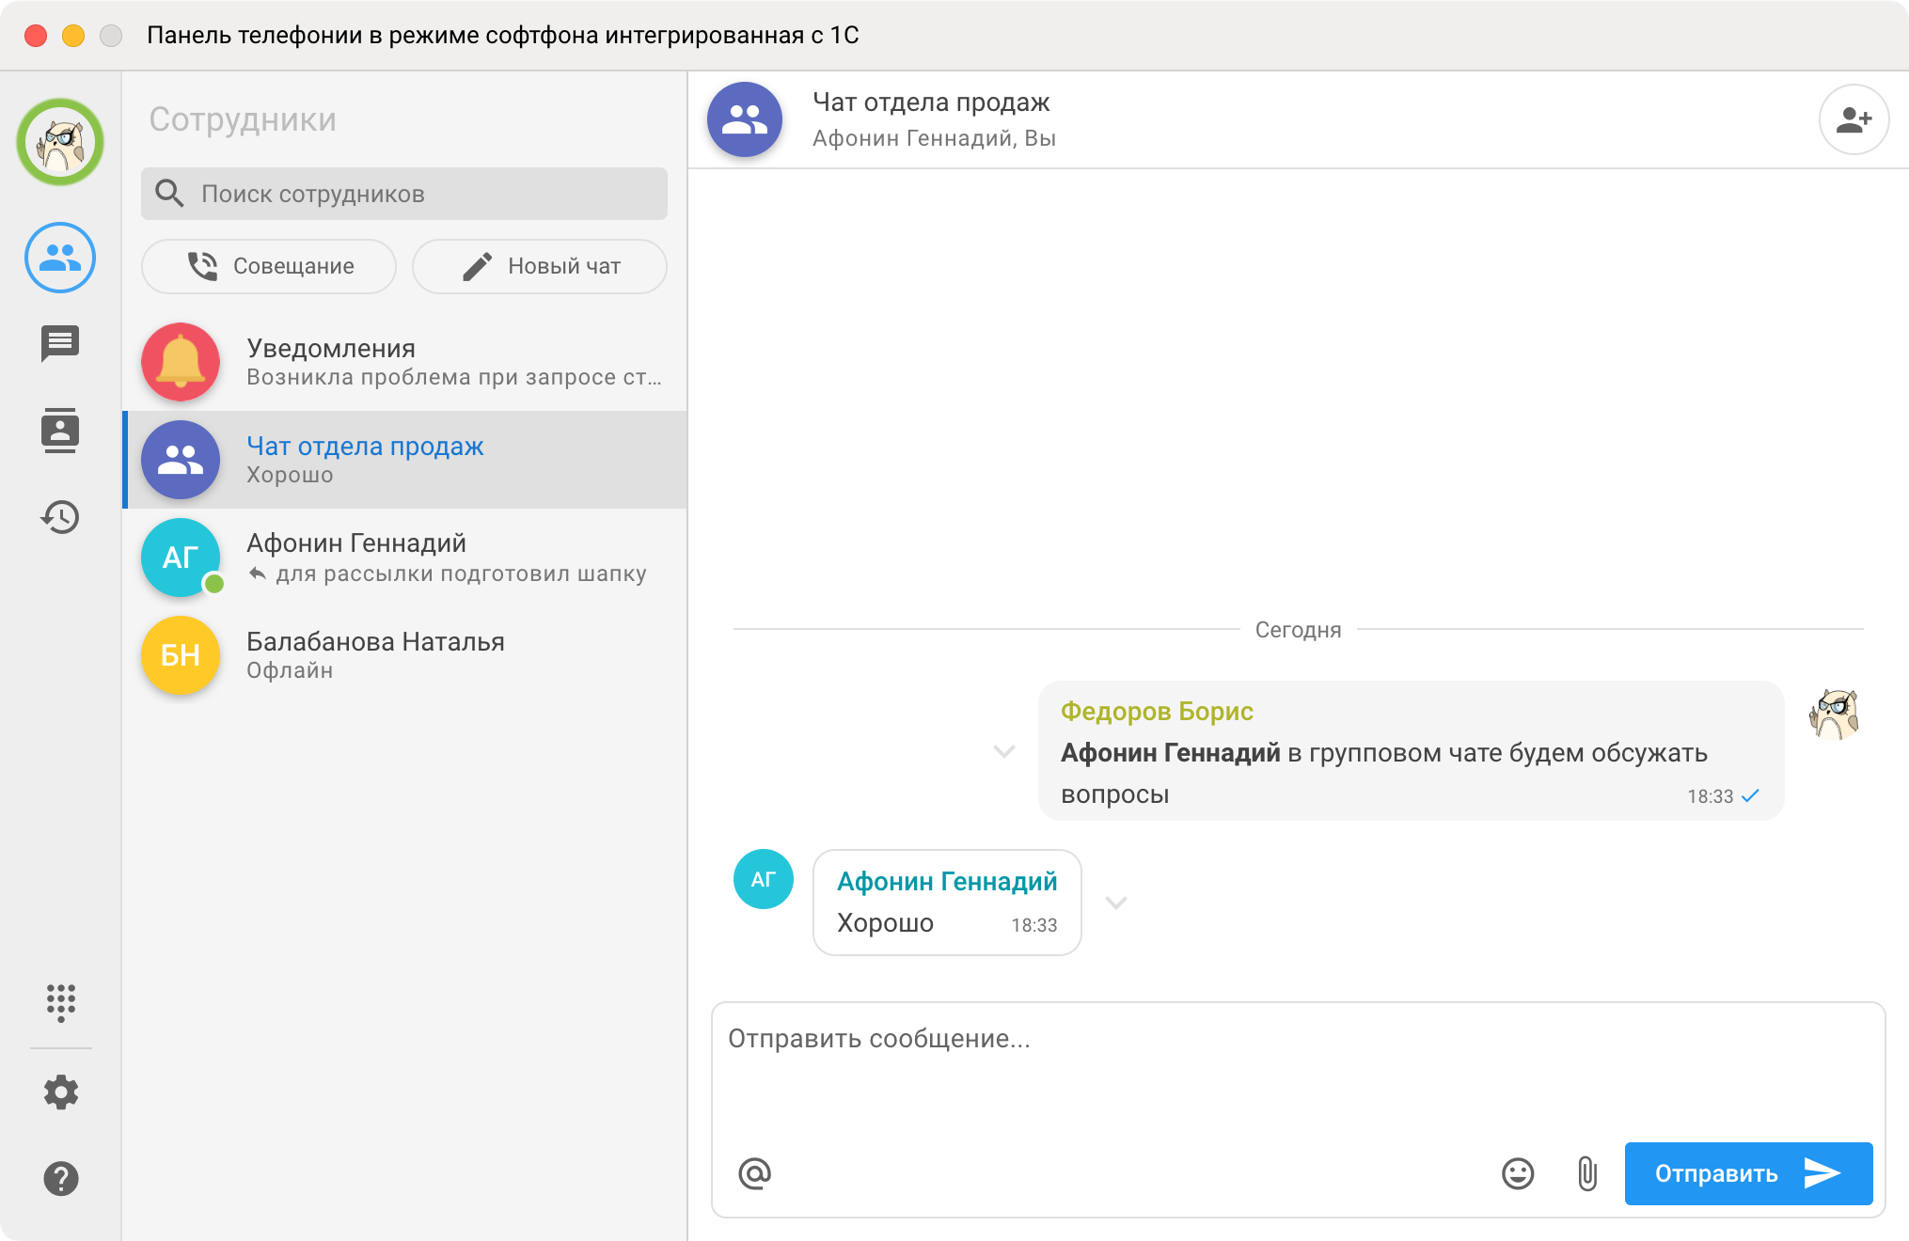The width and height of the screenshot is (1909, 1241).
Task: Click the bold Афонин Геннадий mention
Action: [x=1170, y=753]
